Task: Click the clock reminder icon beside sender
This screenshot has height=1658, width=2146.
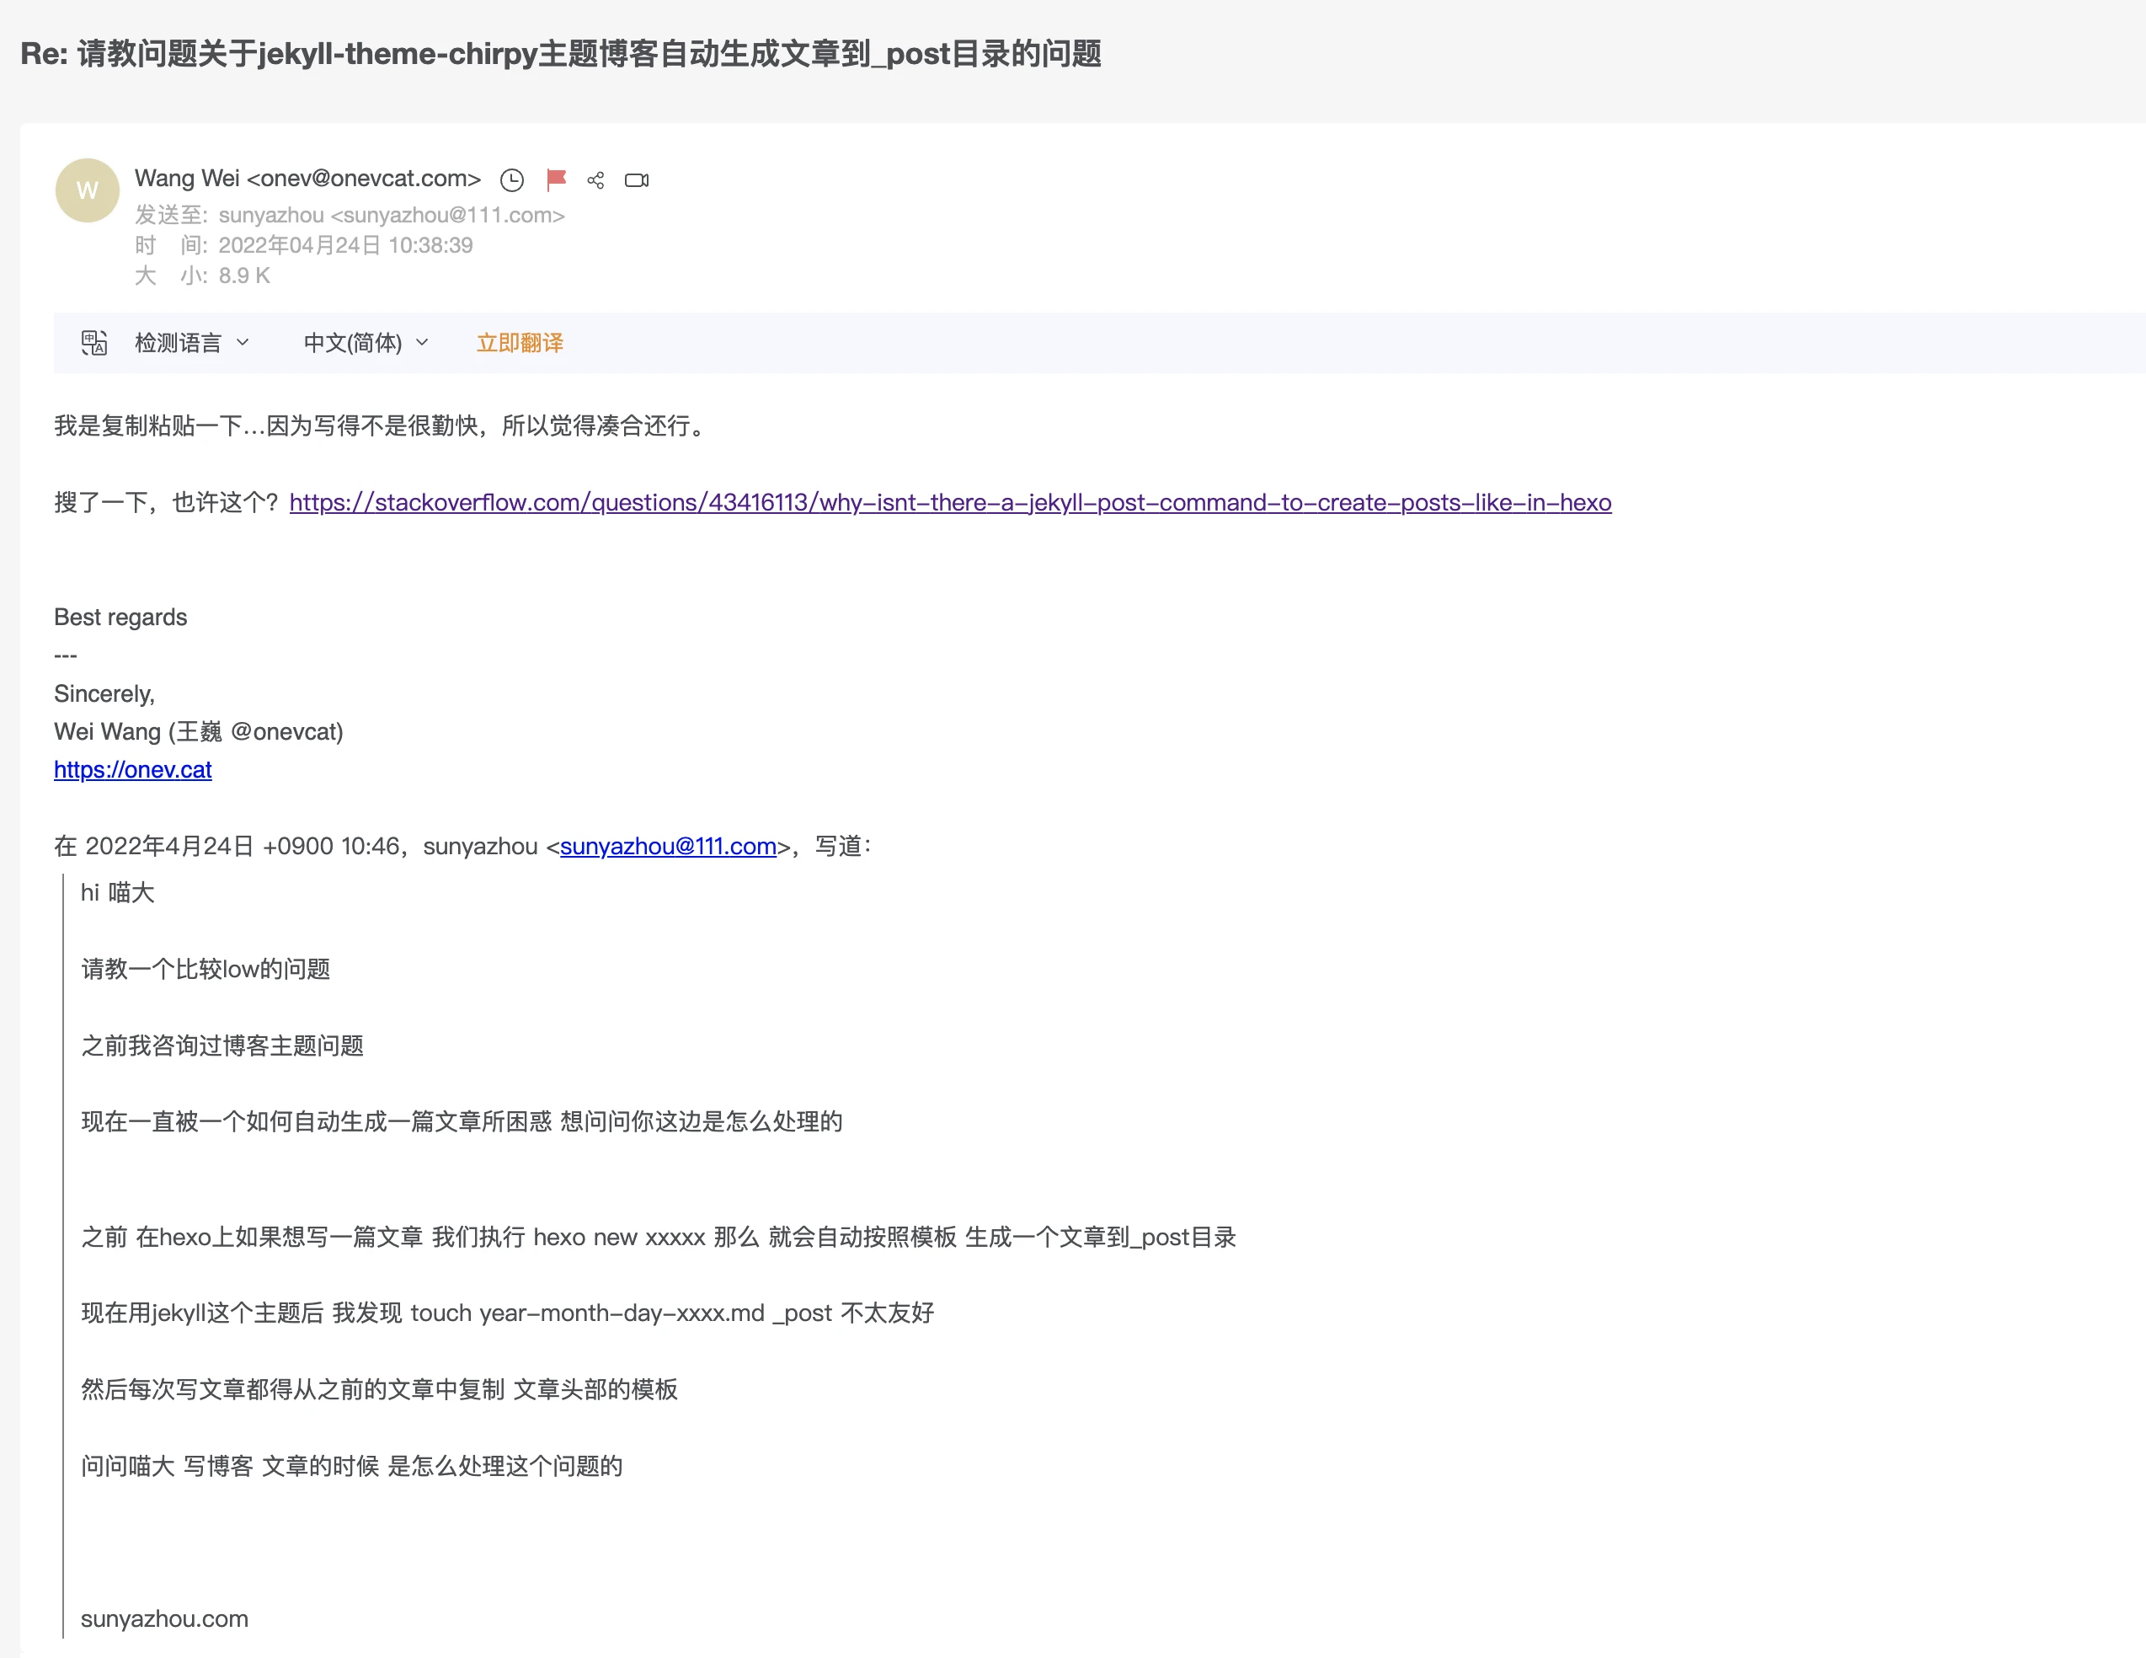Action: (512, 179)
